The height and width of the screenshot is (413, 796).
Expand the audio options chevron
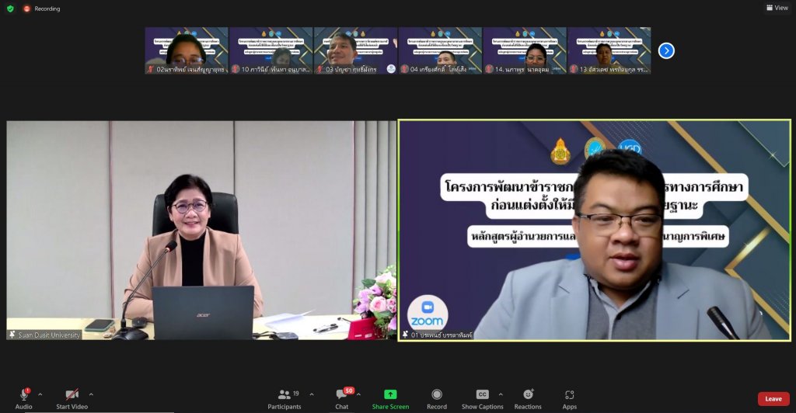point(40,394)
